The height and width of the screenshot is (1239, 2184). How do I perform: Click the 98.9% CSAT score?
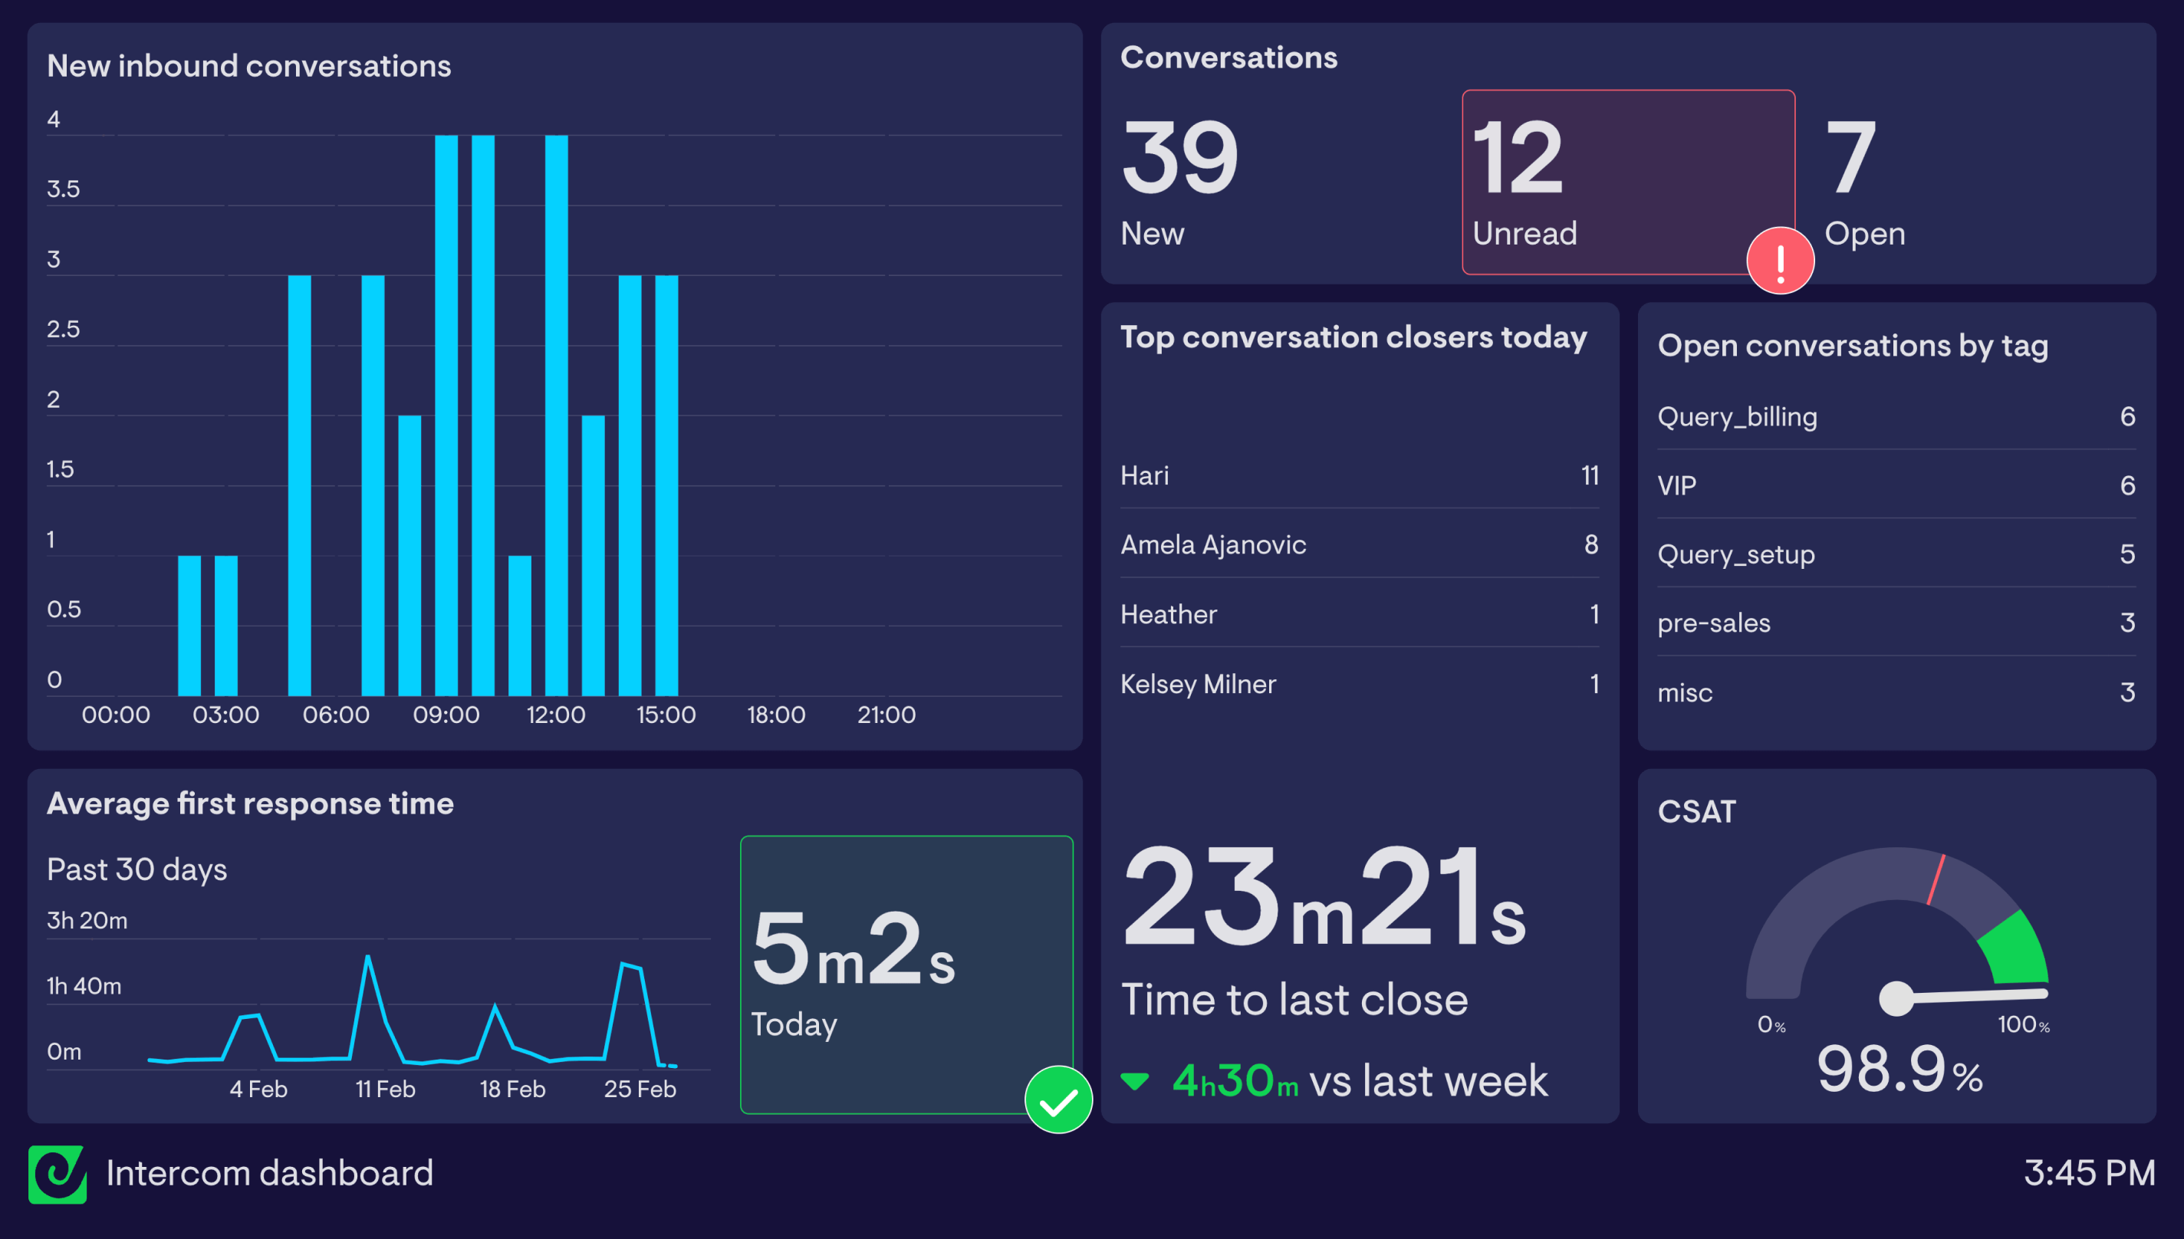[1899, 1069]
